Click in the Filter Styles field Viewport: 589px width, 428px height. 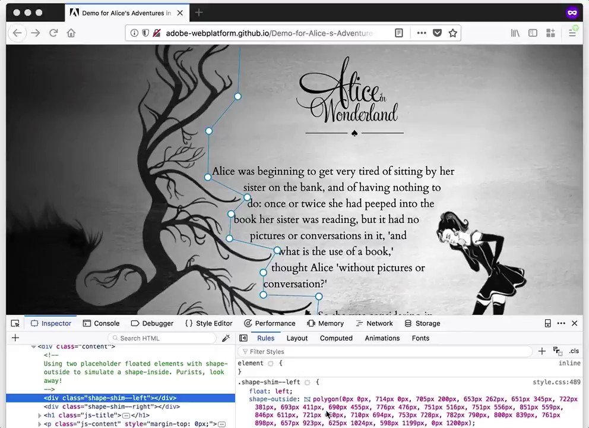385,351
